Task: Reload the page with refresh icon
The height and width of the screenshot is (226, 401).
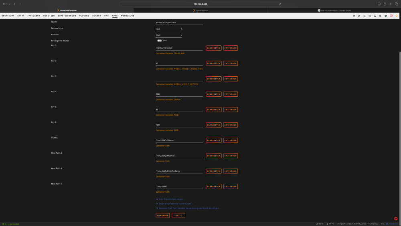Action: pos(280,4)
